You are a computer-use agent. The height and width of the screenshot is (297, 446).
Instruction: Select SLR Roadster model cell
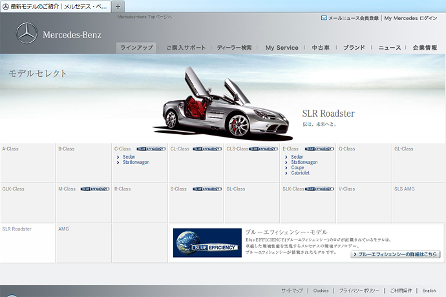click(28, 243)
